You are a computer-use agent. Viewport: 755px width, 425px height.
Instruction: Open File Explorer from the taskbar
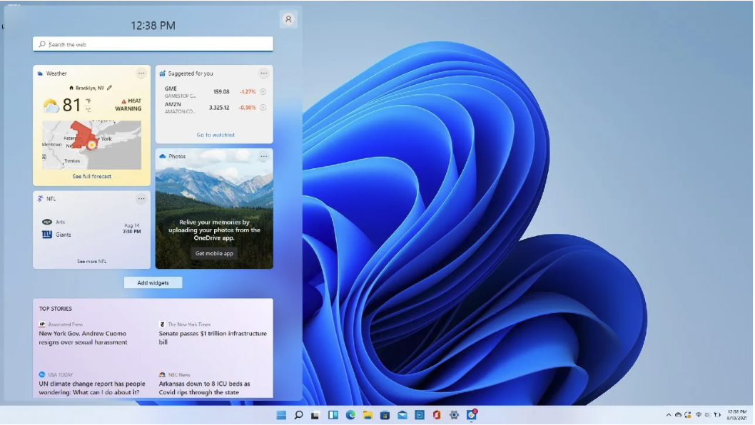coord(368,416)
